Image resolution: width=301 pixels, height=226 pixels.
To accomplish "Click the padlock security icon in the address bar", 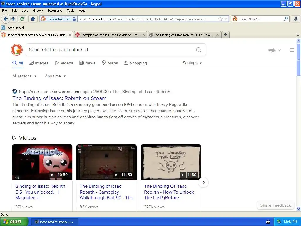I will (x=74, y=19).
